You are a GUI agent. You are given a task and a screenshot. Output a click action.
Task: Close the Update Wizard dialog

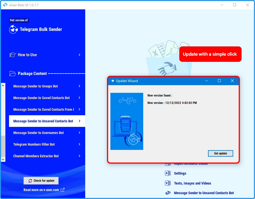[232, 81]
